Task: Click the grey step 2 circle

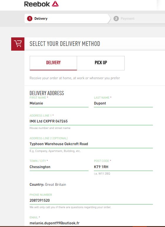Action: point(116,19)
